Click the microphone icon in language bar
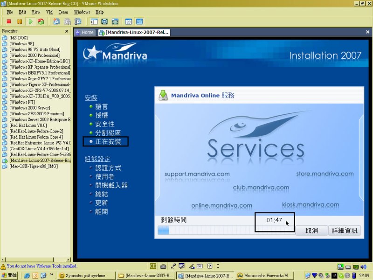 tap(173, 266)
